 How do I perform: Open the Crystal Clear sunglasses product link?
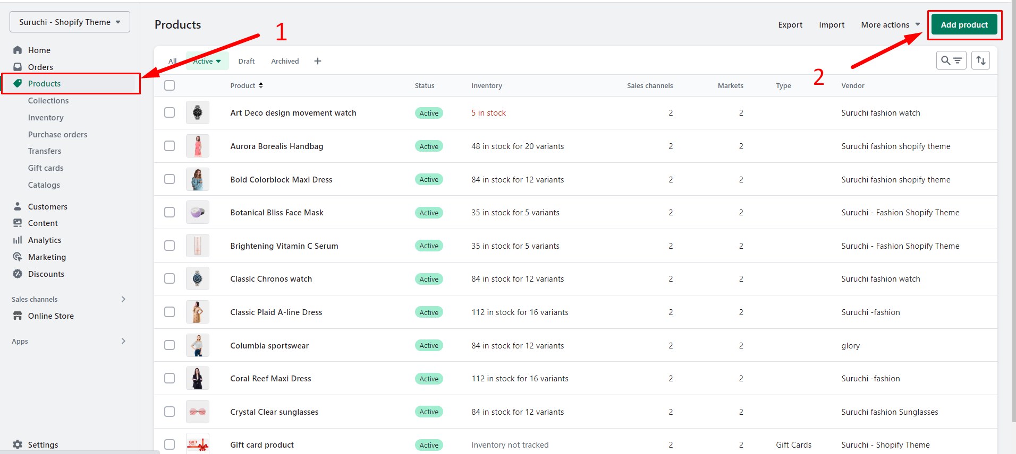click(x=274, y=412)
